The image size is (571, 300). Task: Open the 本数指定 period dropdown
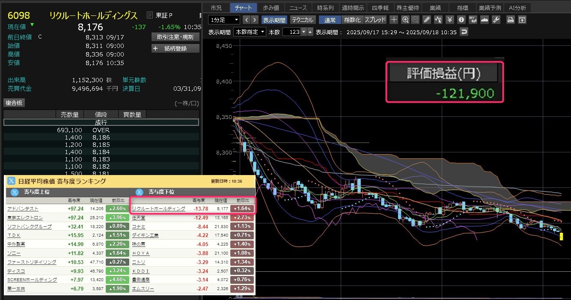point(250,32)
